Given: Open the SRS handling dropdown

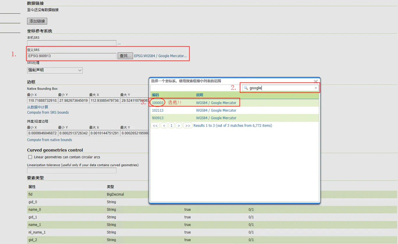Looking at the screenshot, I should 55,70.
